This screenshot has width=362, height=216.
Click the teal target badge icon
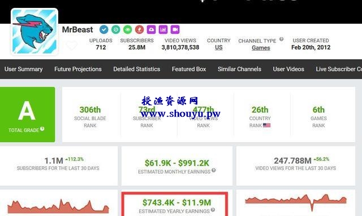(x=115, y=29)
